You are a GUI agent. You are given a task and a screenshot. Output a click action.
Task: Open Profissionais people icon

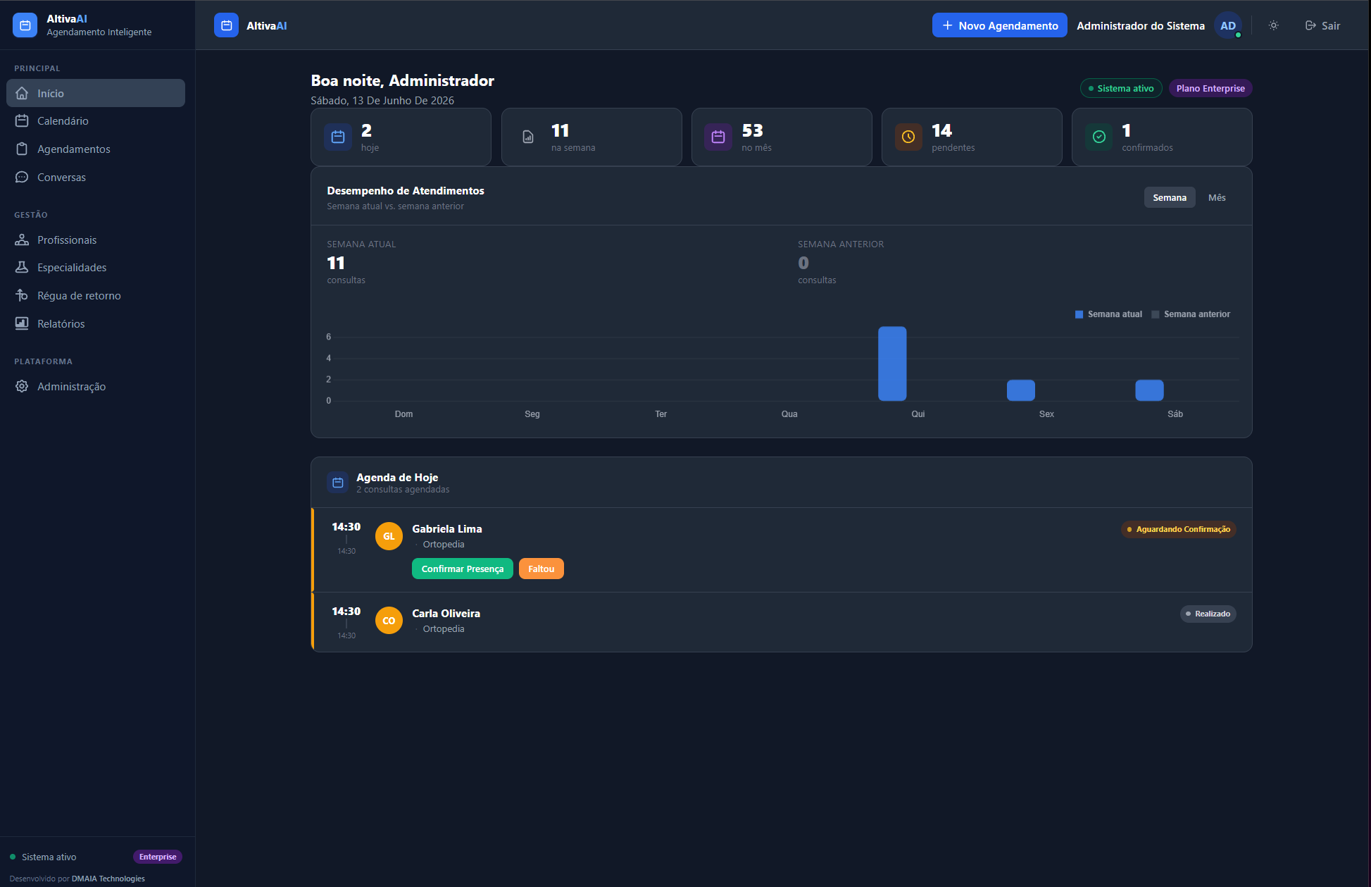(22, 240)
